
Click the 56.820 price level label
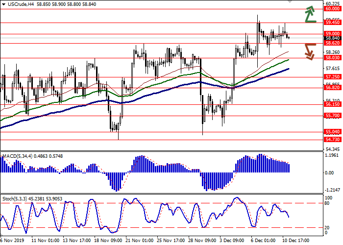332,88
